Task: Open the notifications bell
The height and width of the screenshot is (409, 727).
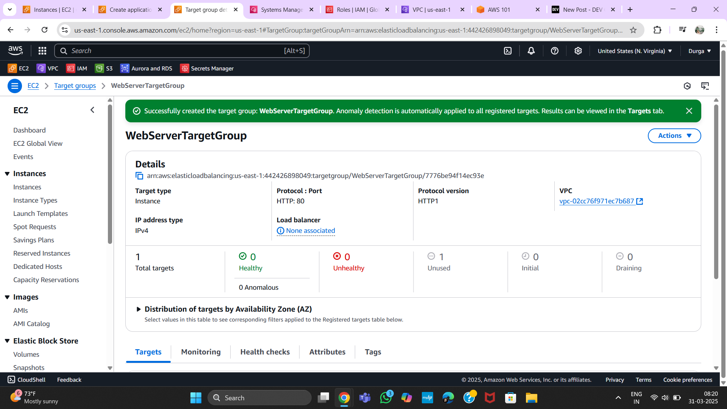Action: [531, 51]
